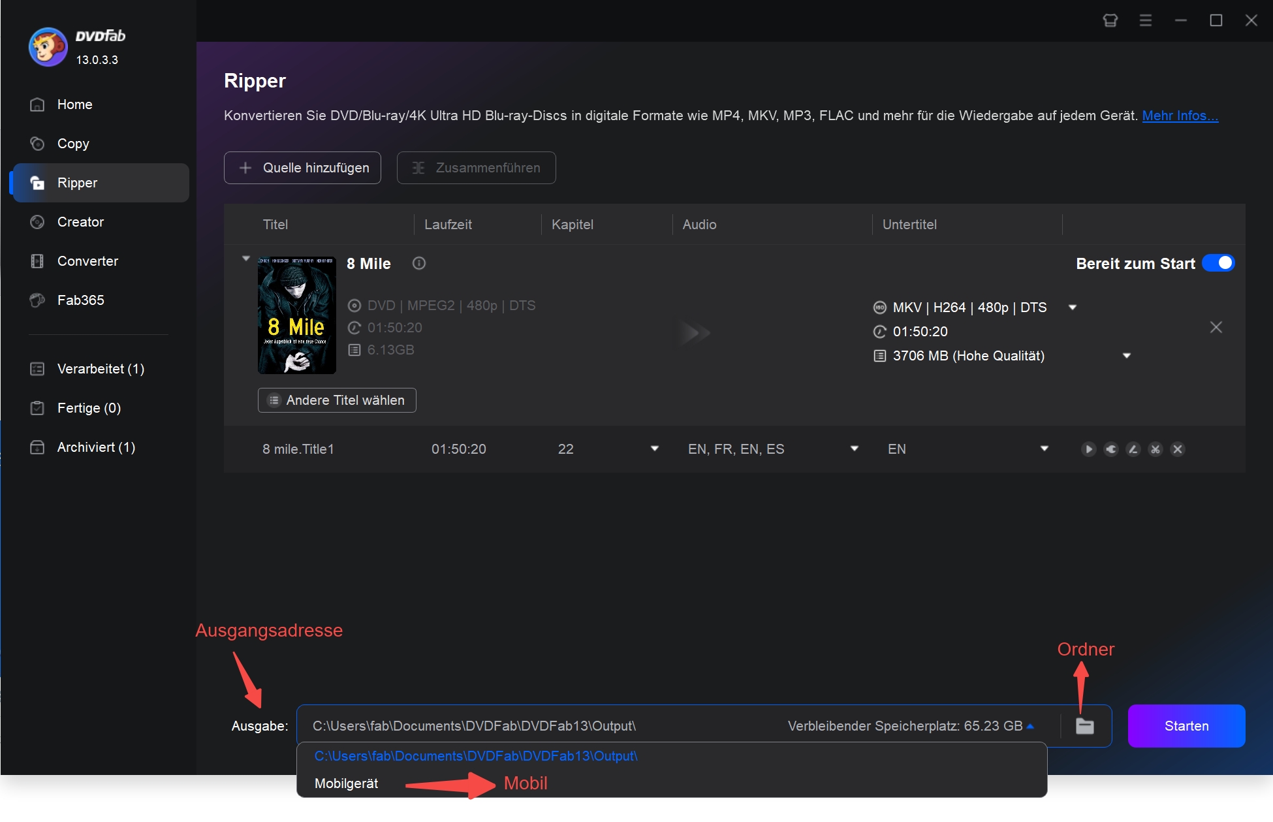The image size is (1273, 822).
Task: Show the Verarbeitet (1) task list
Action: [101, 369]
